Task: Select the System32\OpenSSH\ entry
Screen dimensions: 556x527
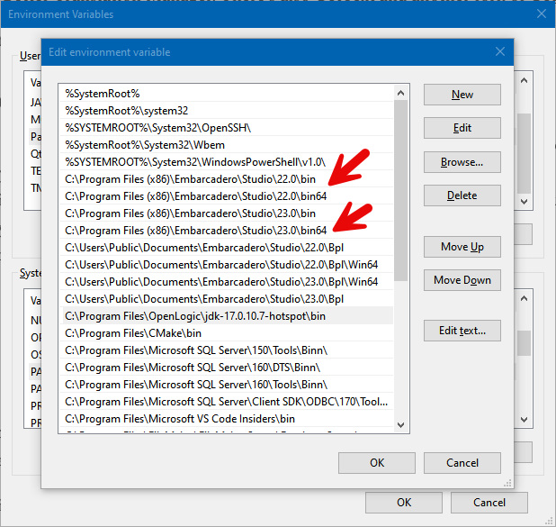Action: coord(226,128)
